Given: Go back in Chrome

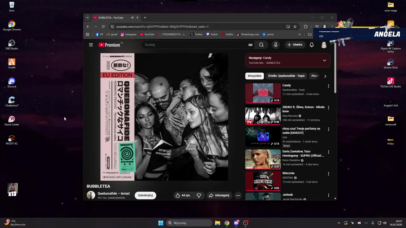Looking at the screenshot, I should pos(88,27).
